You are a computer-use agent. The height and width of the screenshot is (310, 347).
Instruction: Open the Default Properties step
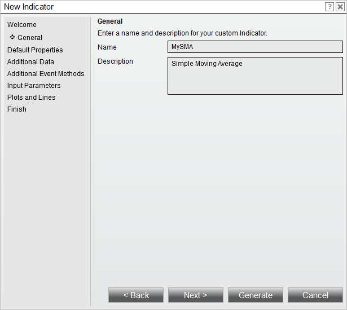coord(35,50)
